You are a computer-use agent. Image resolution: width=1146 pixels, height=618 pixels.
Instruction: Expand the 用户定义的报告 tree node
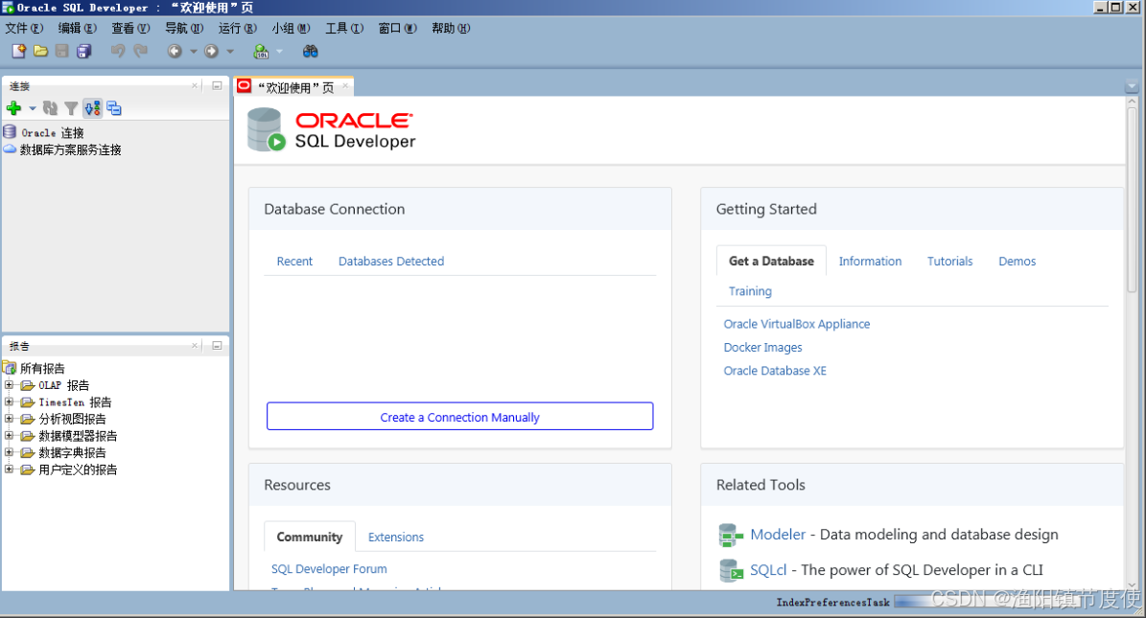click(x=9, y=469)
